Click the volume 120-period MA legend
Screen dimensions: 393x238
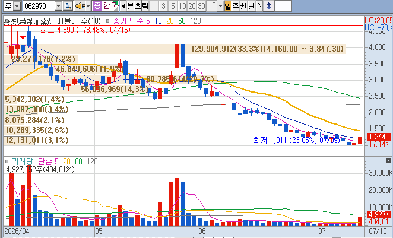92,161
